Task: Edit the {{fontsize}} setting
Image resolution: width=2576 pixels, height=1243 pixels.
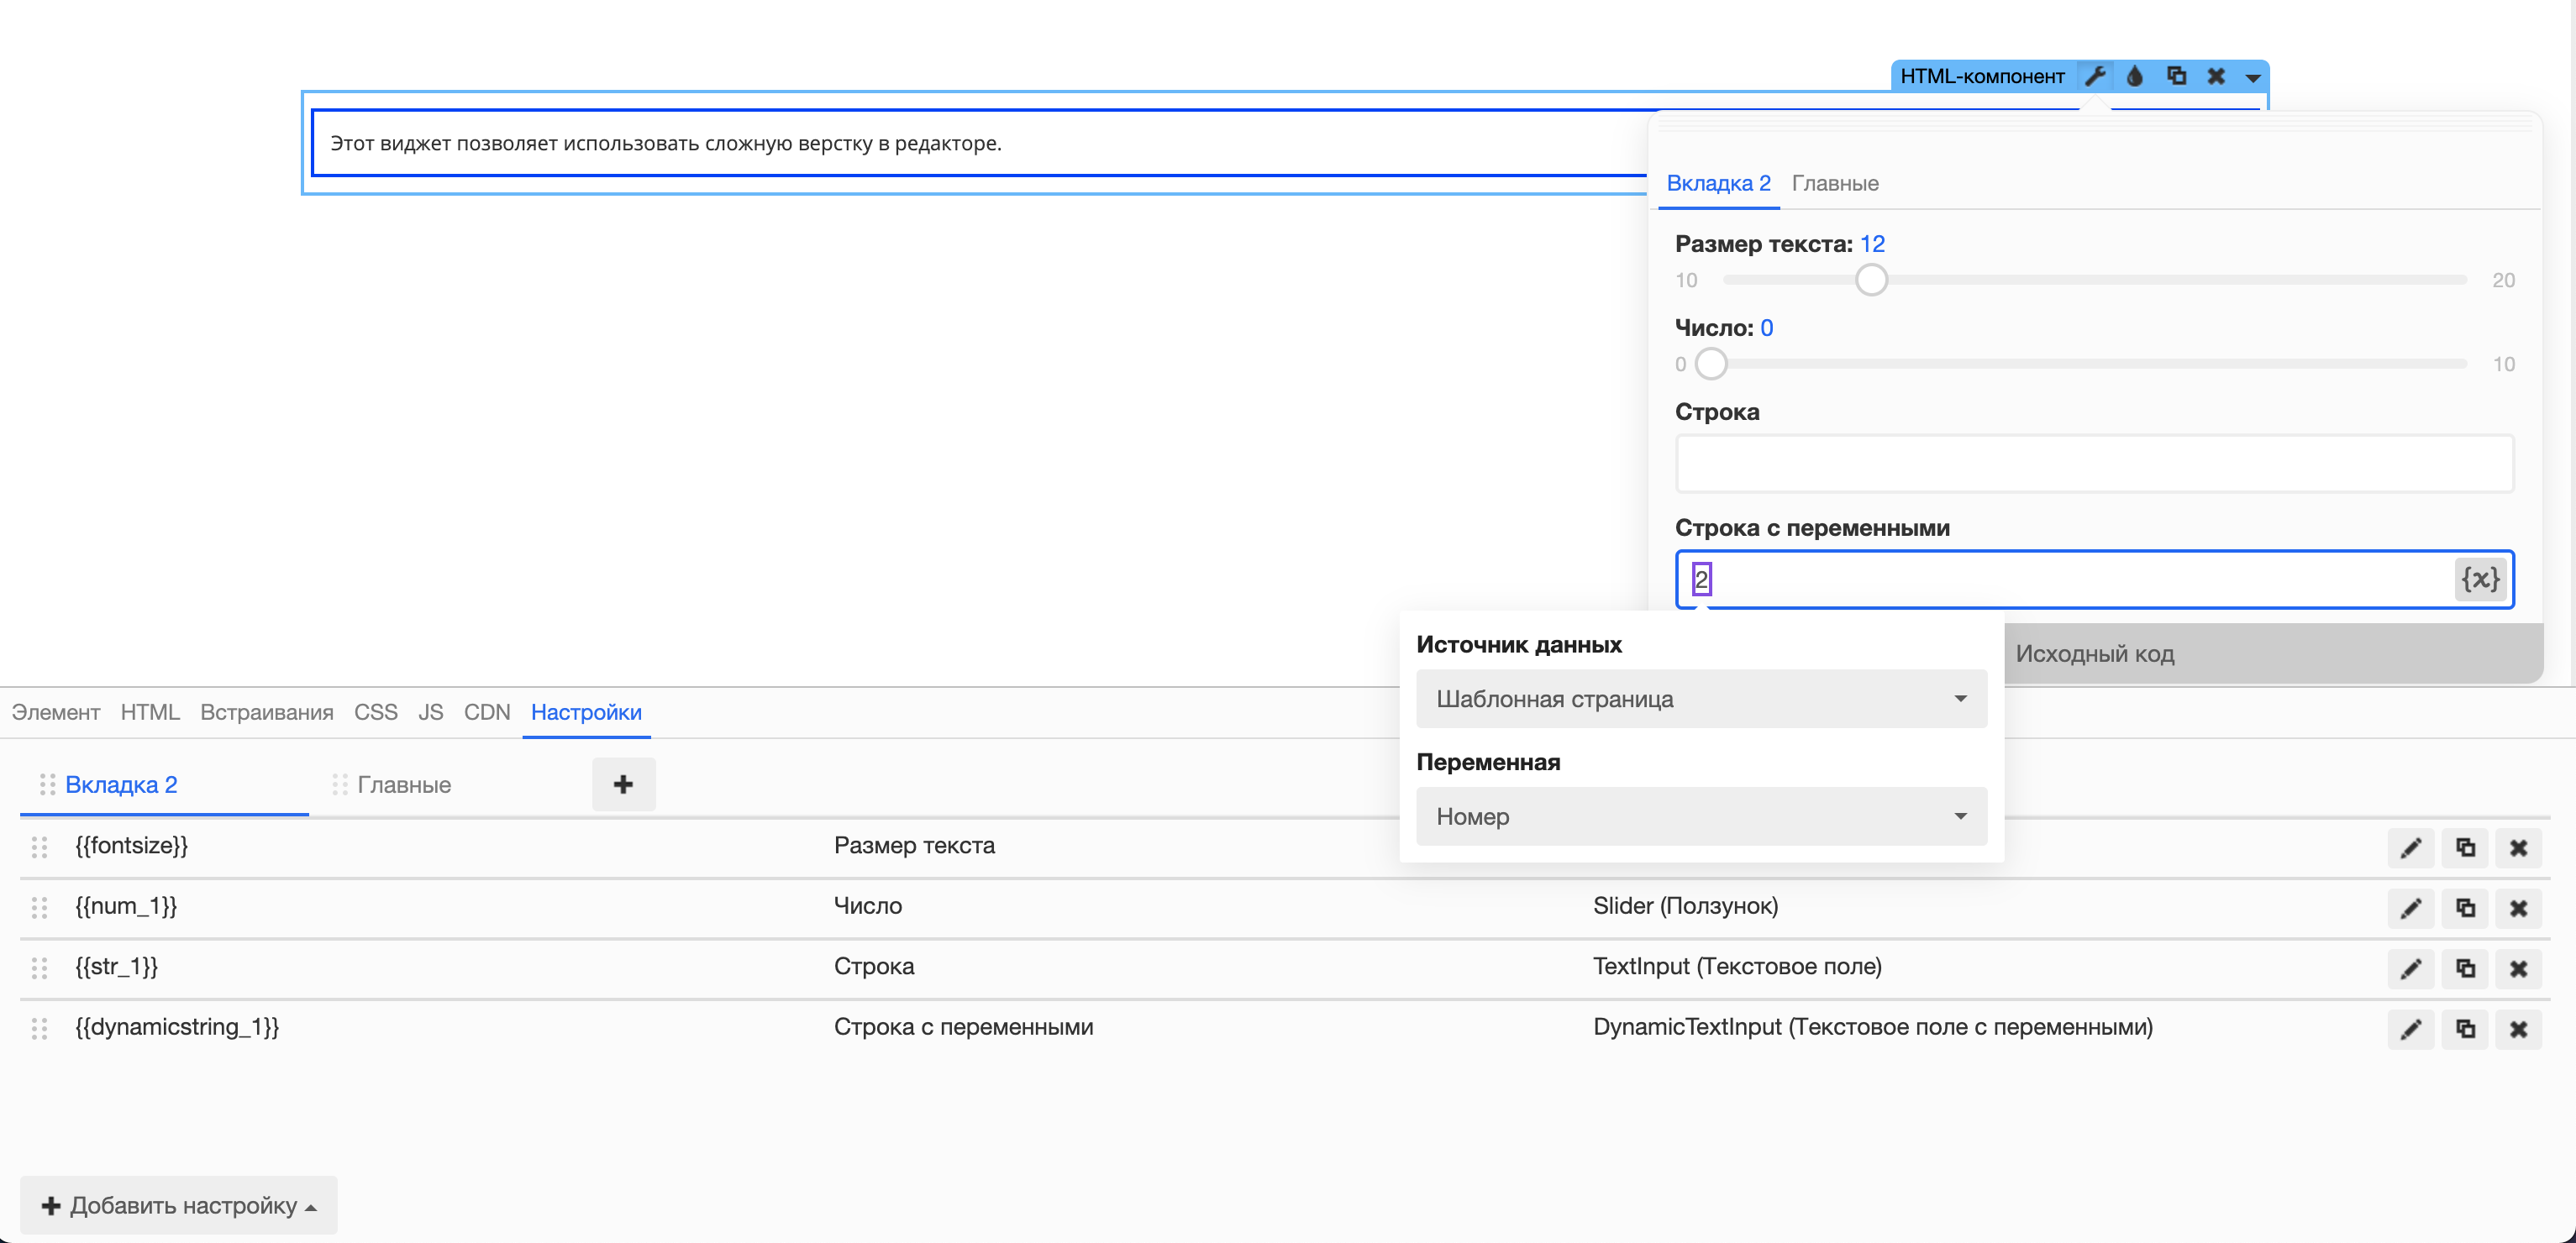Action: [2411, 848]
